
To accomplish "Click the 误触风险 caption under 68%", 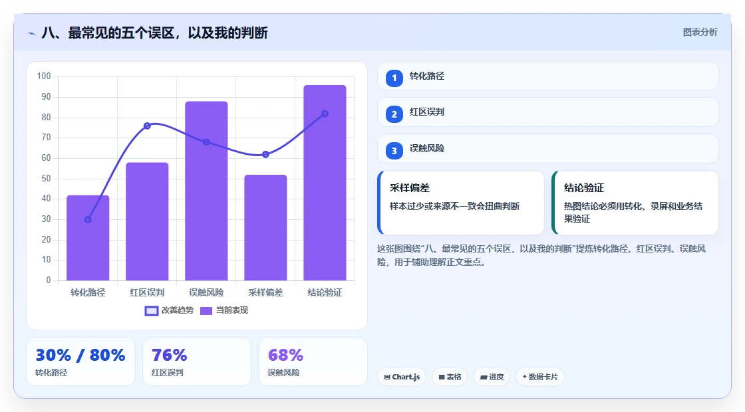I will tap(283, 373).
